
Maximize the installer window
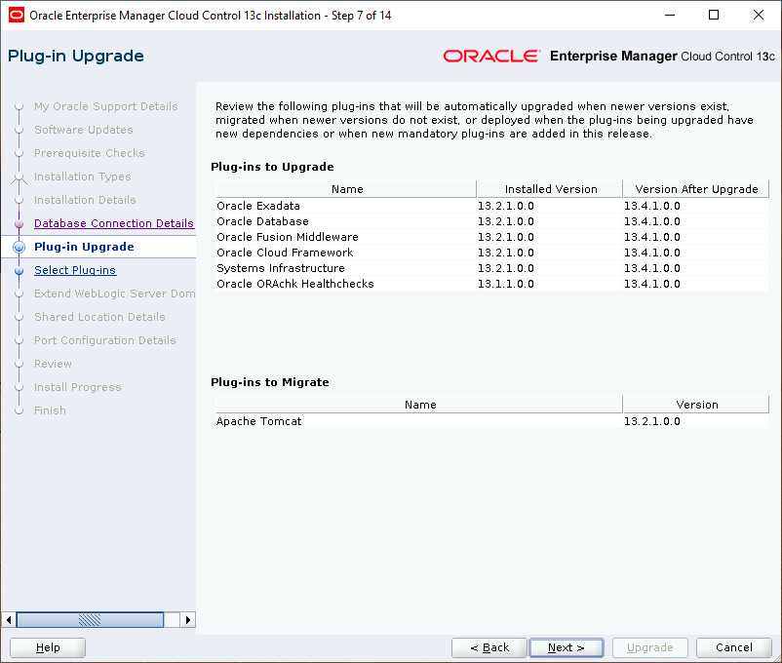(x=714, y=15)
